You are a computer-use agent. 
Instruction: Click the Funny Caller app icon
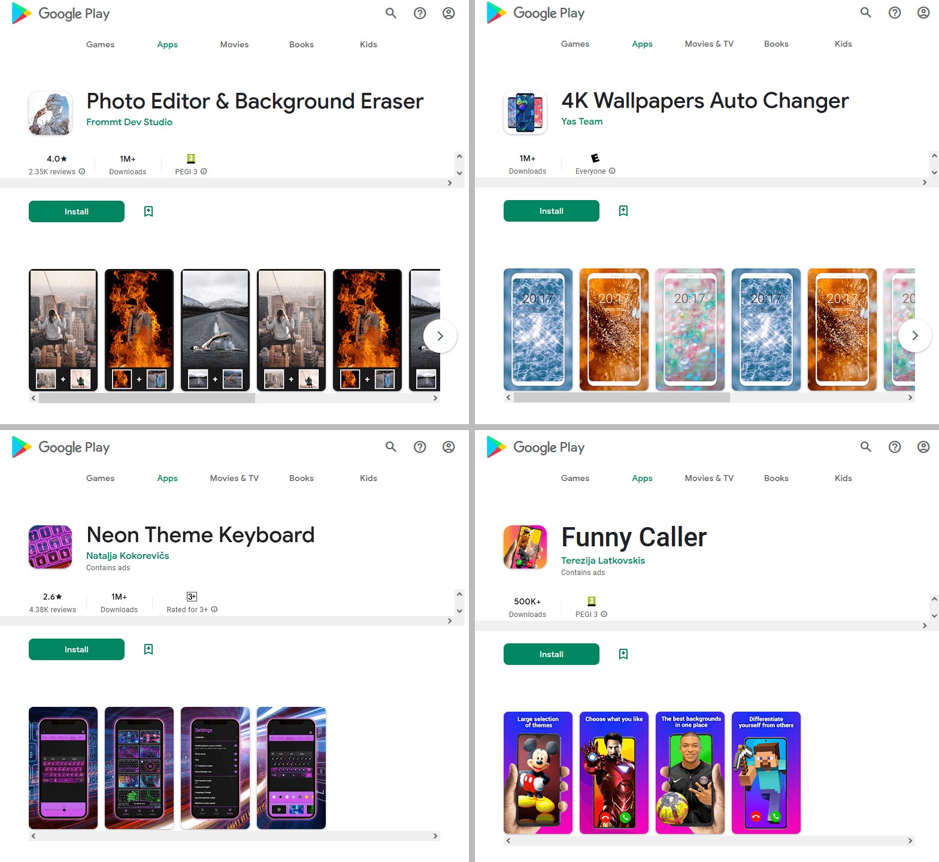(x=525, y=547)
